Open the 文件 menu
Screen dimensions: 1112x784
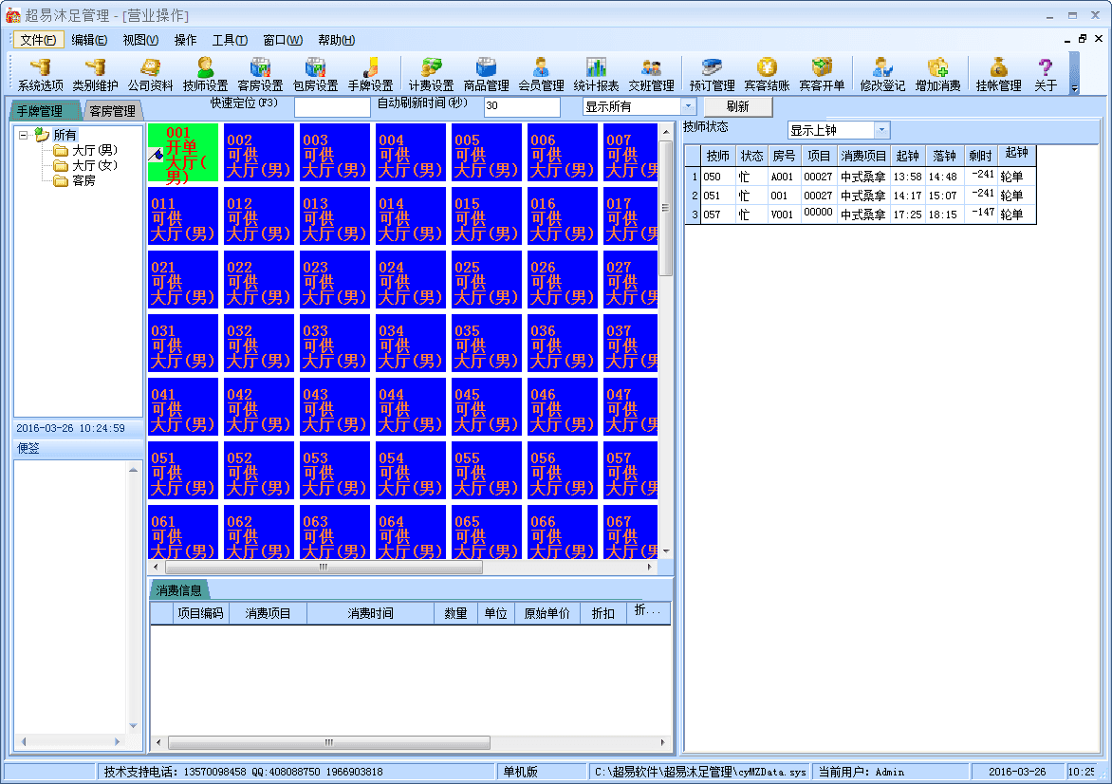click(x=38, y=40)
